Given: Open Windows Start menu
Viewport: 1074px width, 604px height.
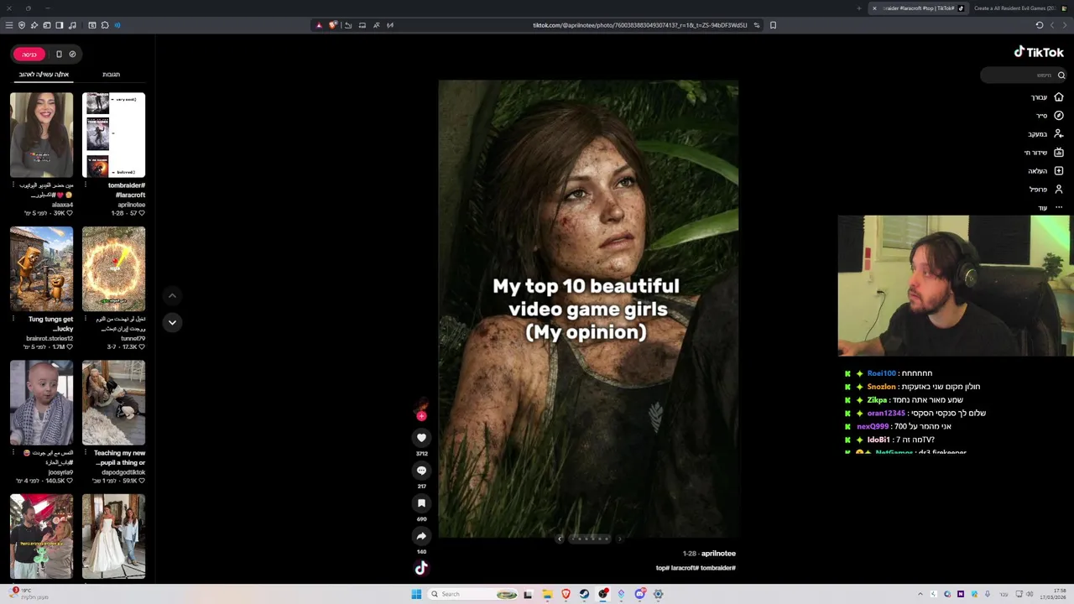Looking at the screenshot, I should tap(416, 594).
